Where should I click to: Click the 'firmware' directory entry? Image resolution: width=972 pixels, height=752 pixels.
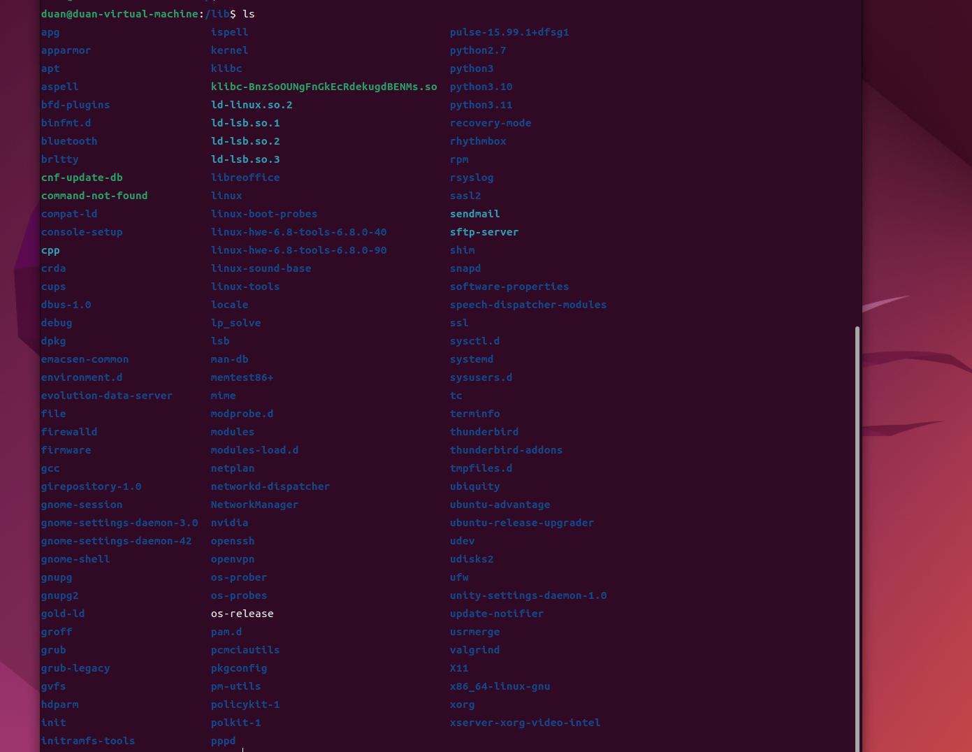click(x=66, y=450)
